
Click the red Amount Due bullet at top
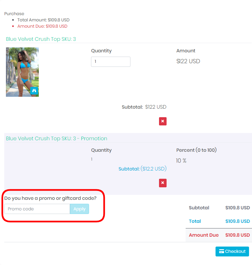(x=42, y=26)
